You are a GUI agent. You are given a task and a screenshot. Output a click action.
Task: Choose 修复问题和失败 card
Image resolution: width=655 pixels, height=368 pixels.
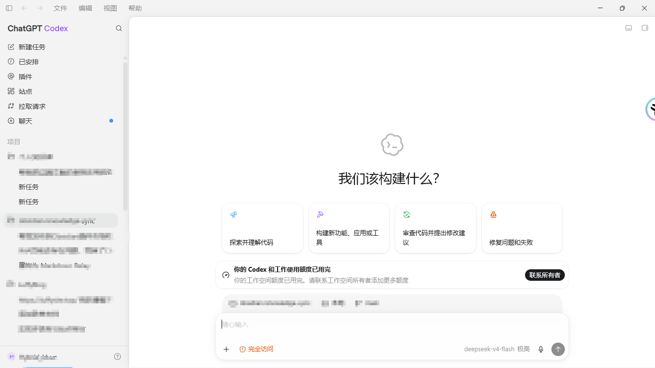(522, 228)
